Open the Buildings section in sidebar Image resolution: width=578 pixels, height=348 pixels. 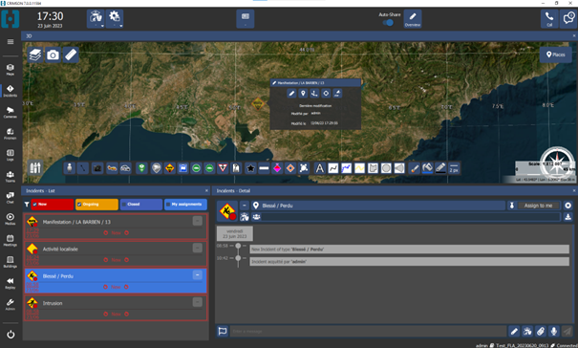(11, 261)
